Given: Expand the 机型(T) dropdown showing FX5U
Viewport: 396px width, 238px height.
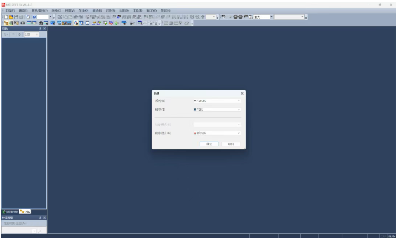Looking at the screenshot, I should click(216, 109).
